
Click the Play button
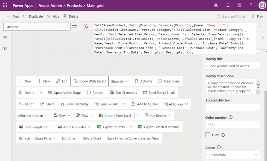[x=257, y=17]
